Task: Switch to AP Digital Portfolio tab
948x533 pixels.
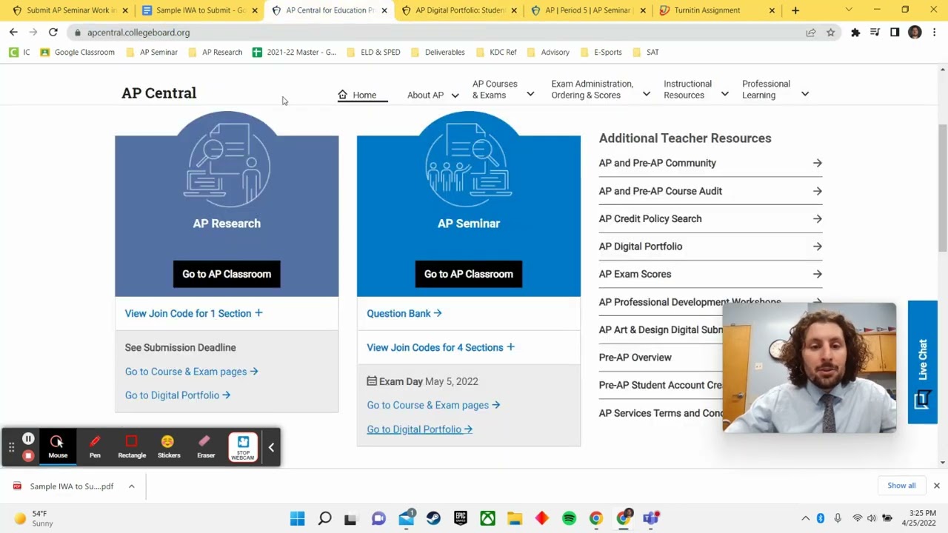Action: [459, 10]
